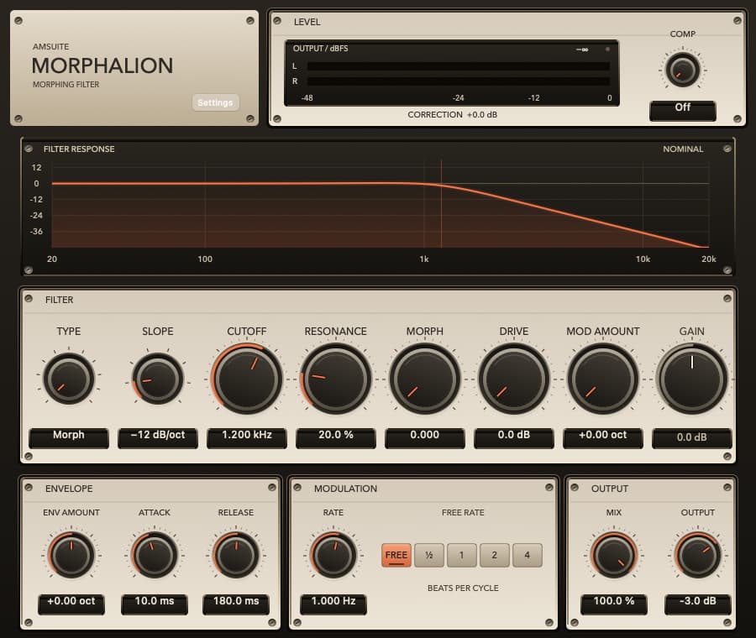
Task: Click the filter TYPE knob
Action: [69, 379]
